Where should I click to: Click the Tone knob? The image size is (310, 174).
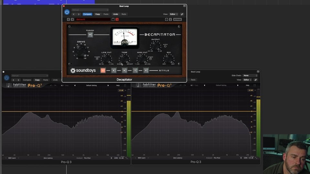pyautogui.click(x=124, y=59)
